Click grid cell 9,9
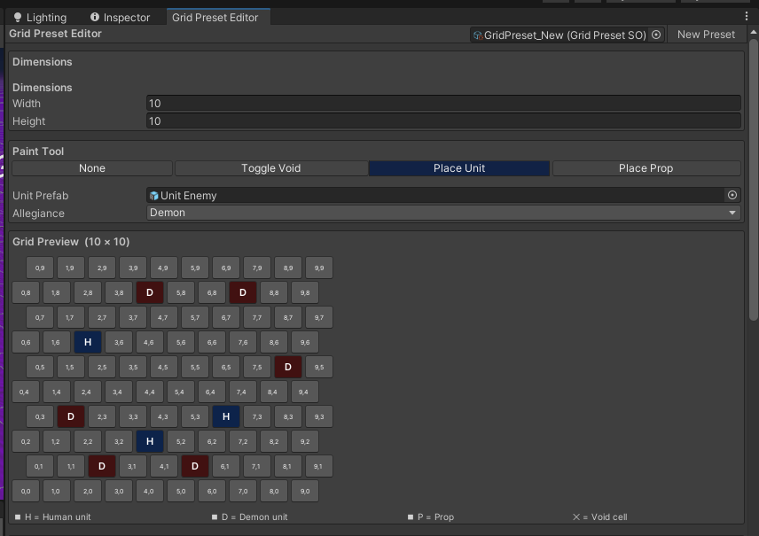This screenshot has width=759, height=536. [319, 268]
